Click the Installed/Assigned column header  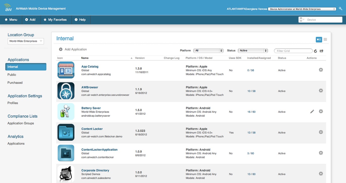coord(259,58)
